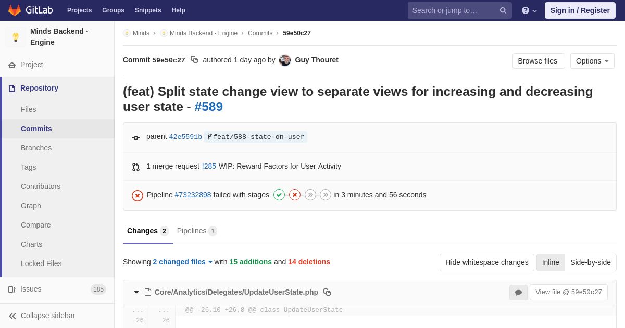Click Core/Analytics/Delegates/UpdateUserState.php file name
The height and width of the screenshot is (328, 625).
click(236, 292)
